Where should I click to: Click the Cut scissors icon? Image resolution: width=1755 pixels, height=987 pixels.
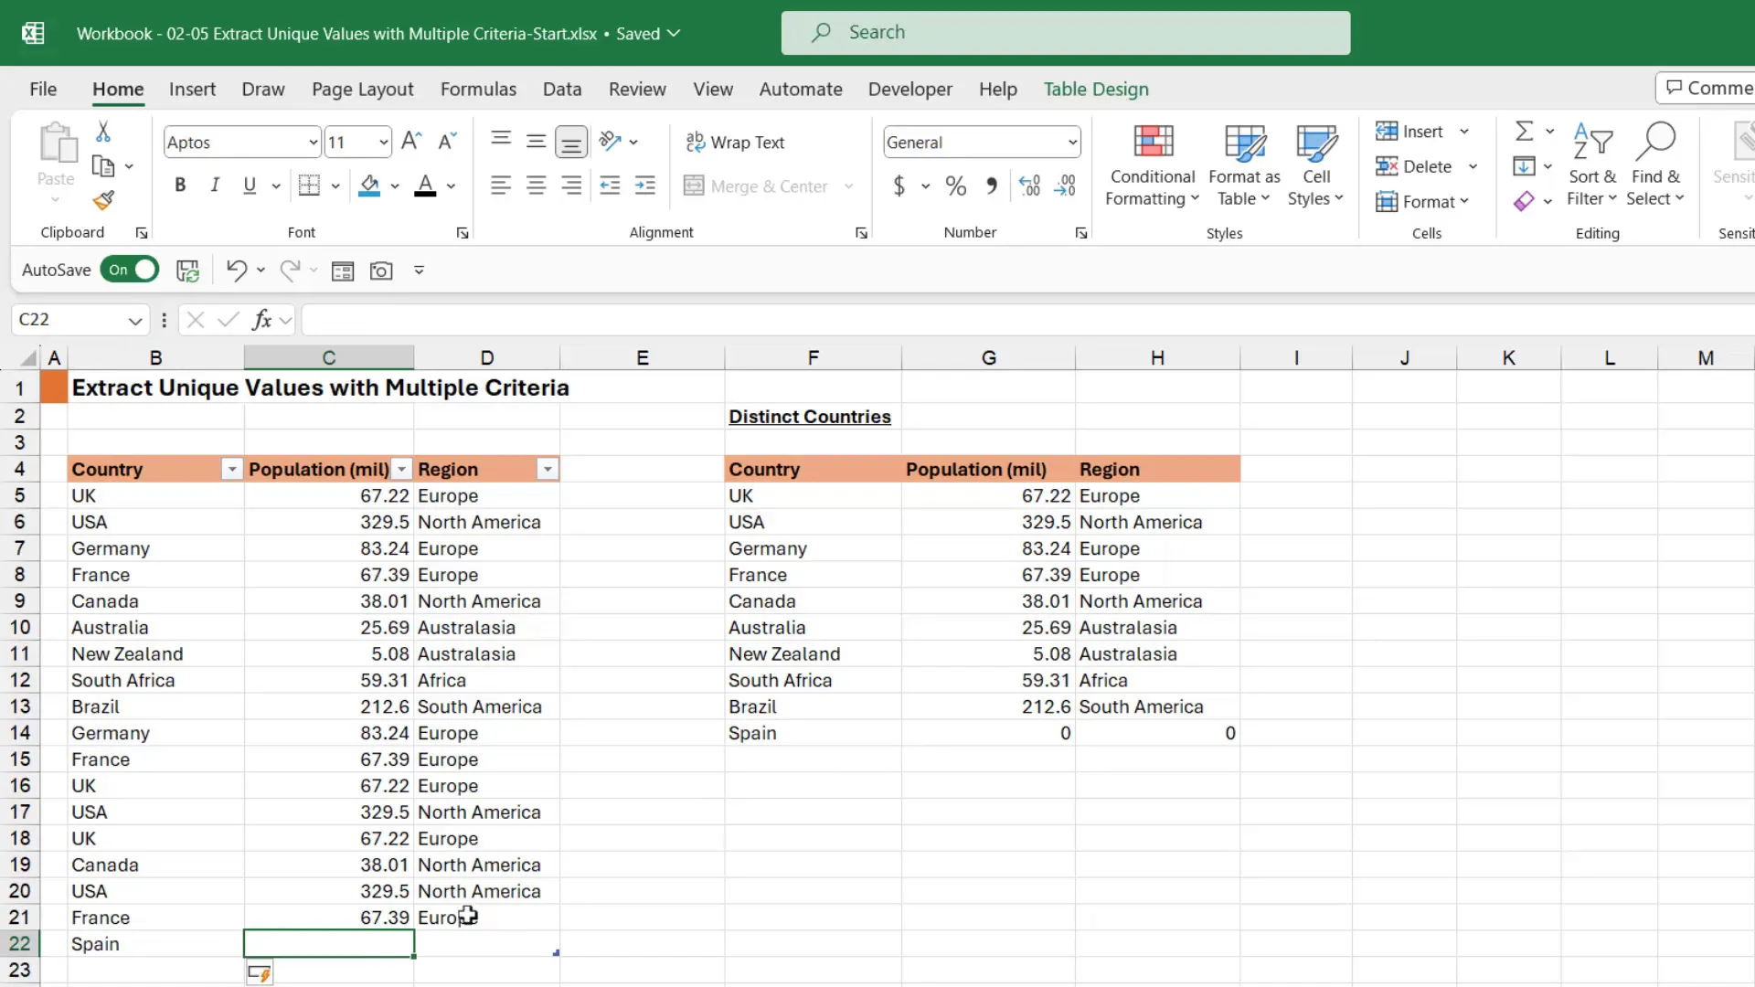point(103,132)
